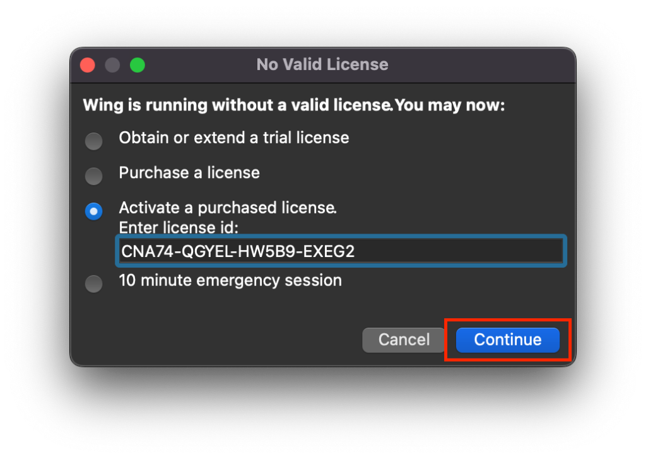This screenshot has width=646, height=459.
Task: Select the 'Activate a purchased license' radio button
Action: 93,212
